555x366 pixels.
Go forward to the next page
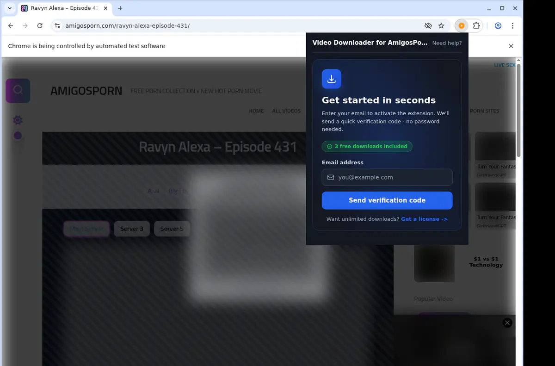25,26
